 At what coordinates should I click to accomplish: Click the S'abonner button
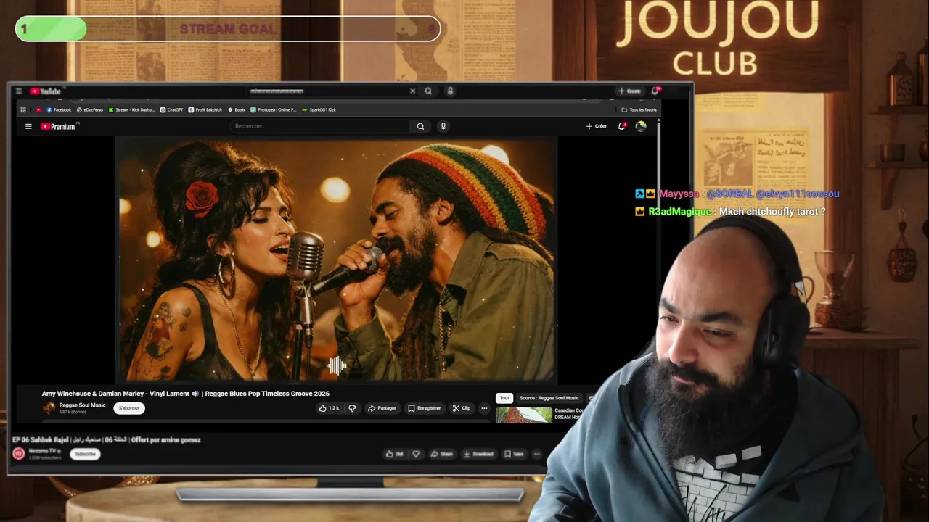(129, 408)
